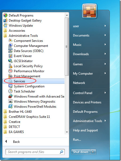Screen dimensions: 121x161
Task: Click the Creative folder icon
Action: [5, 122]
